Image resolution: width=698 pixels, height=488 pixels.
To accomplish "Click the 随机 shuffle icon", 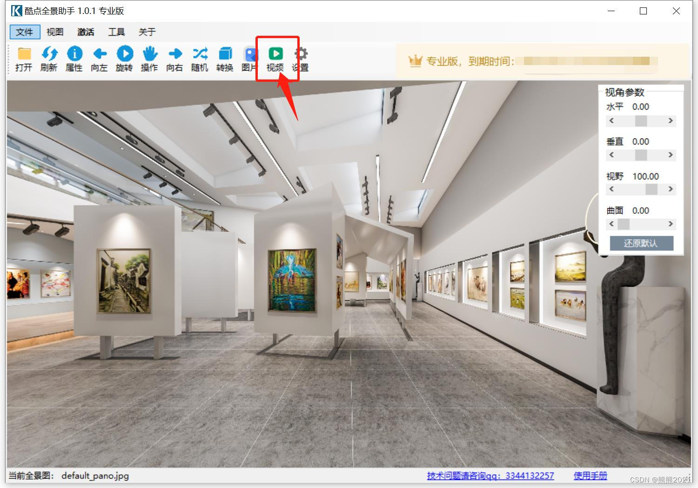I will (x=200, y=54).
